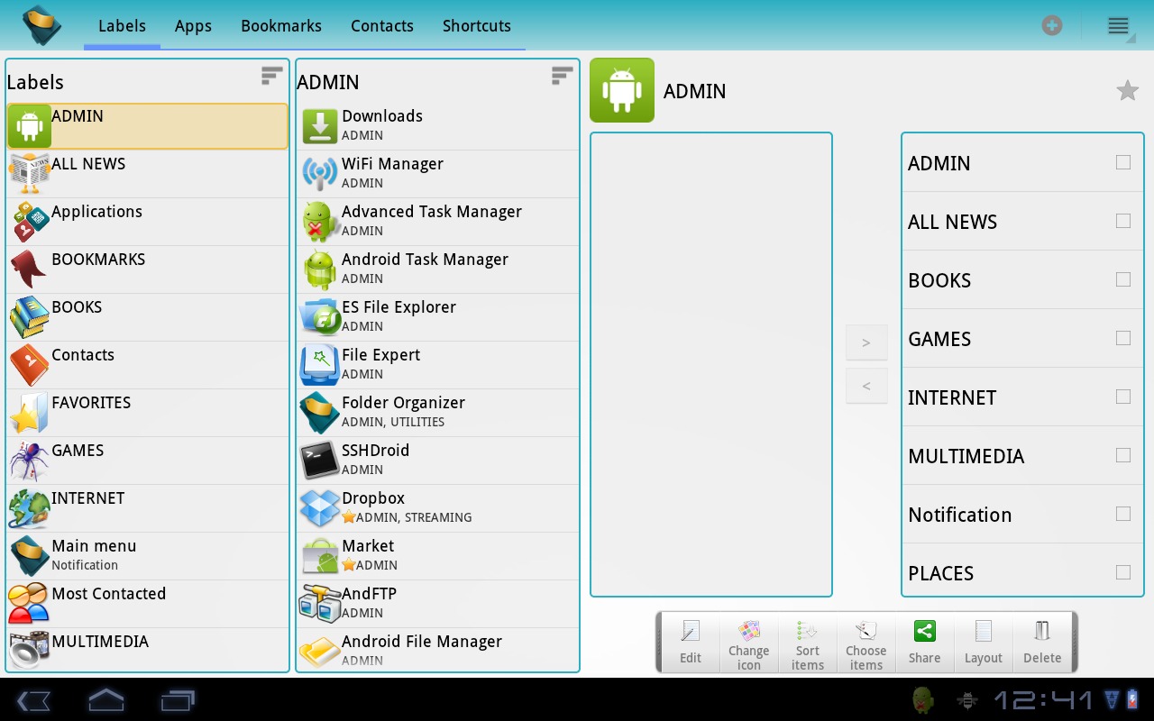The height and width of the screenshot is (721, 1154).
Task: Select the AndFTP icon
Action: pyautogui.click(x=319, y=604)
